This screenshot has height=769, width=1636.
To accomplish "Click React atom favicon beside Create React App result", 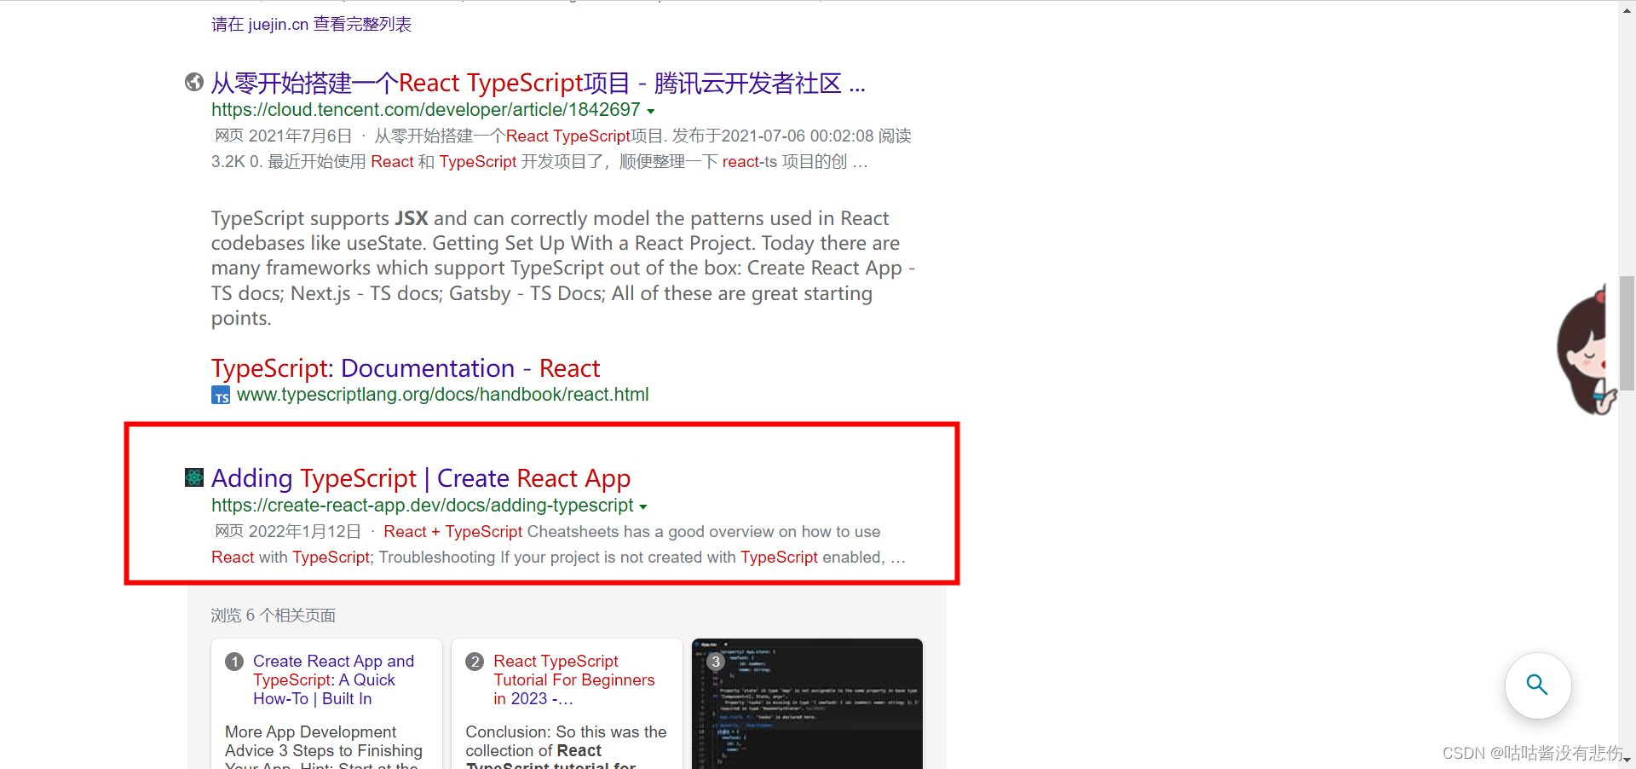I will point(194,477).
